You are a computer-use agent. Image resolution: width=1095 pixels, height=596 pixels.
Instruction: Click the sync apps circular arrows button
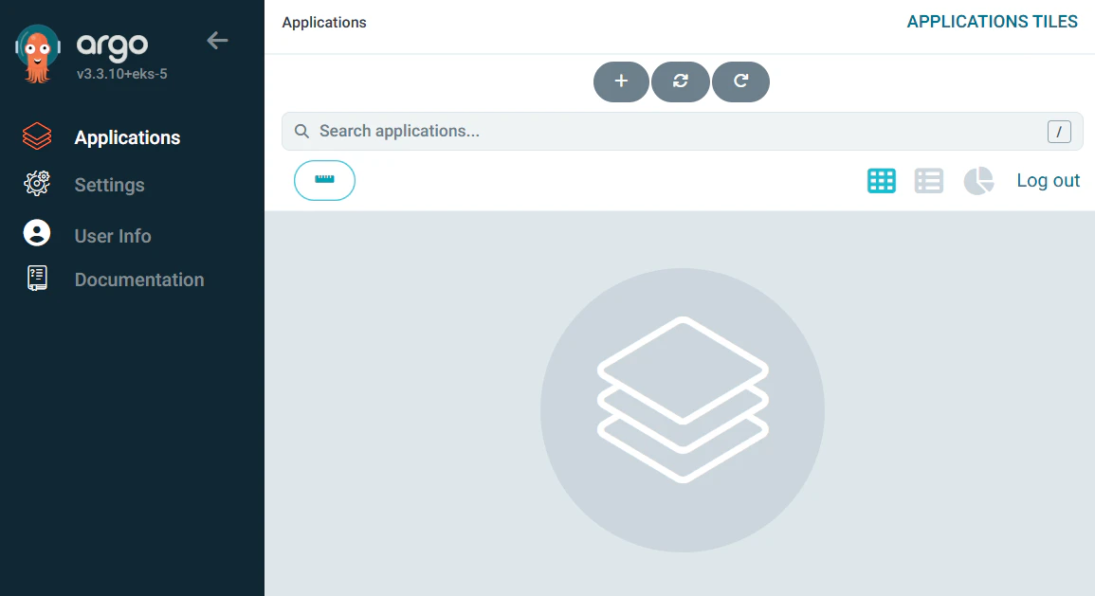click(680, 81)
